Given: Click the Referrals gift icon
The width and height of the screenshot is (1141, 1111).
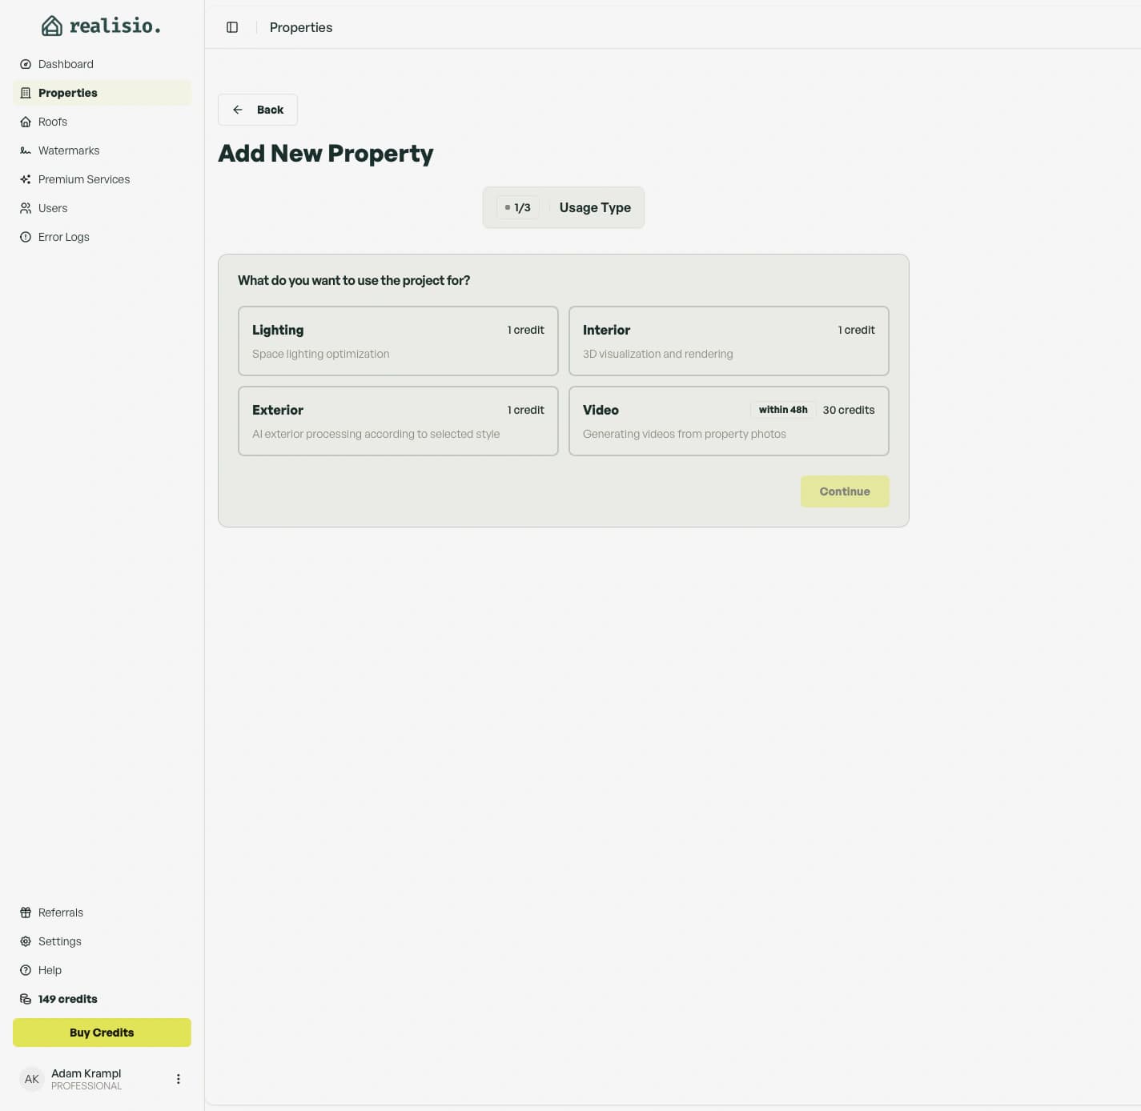Looking at the screenshot, I should [26, 912].
